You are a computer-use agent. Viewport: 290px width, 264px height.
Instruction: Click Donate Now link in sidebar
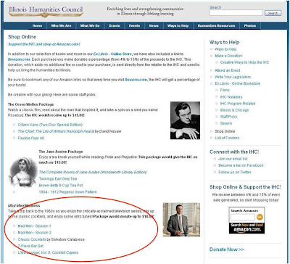pyautogui.click(x=227, y=249)
